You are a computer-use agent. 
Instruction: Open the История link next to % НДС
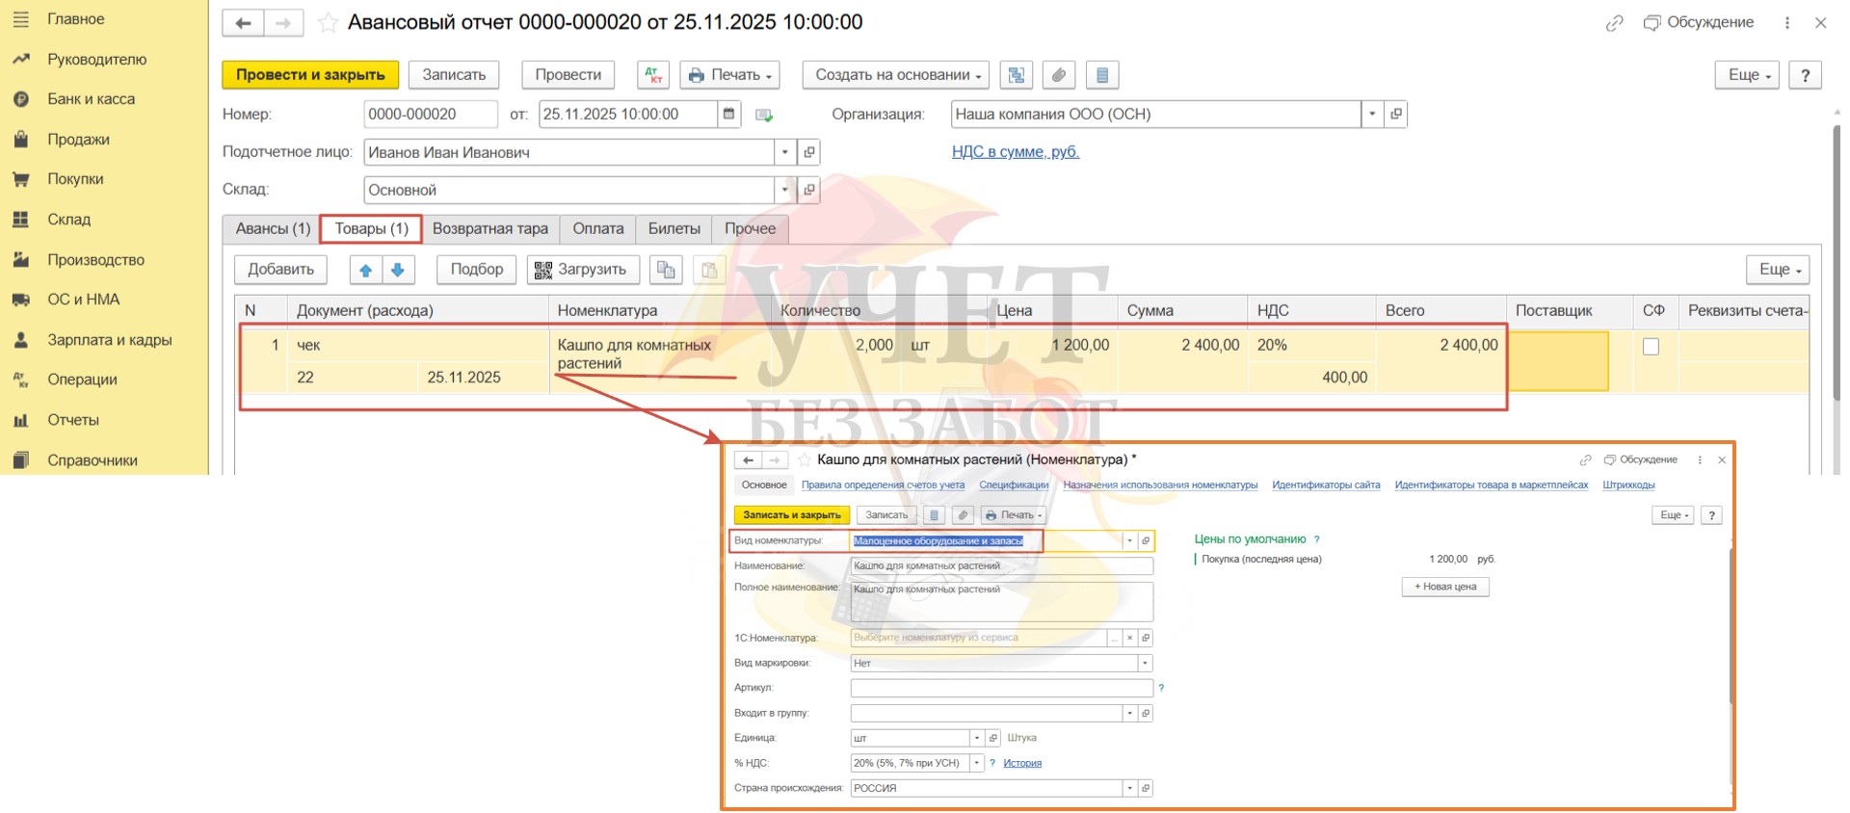(1022, 763)
